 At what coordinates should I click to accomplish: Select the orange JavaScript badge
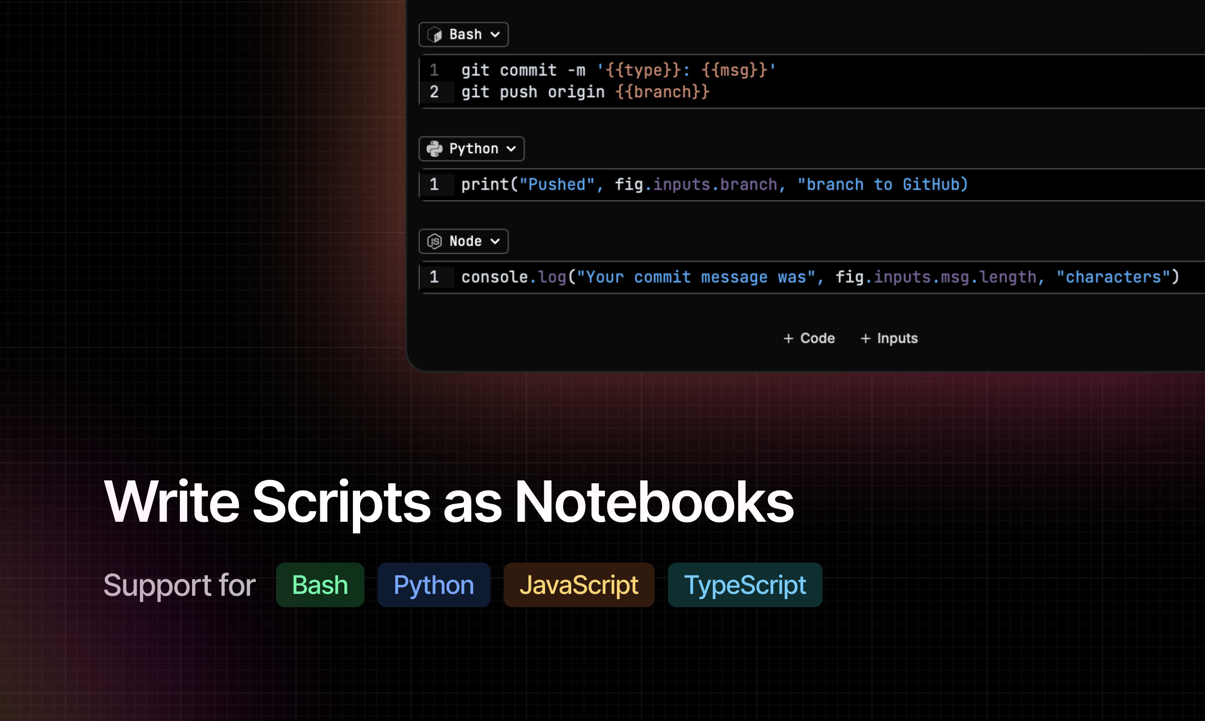pos(579,585)
